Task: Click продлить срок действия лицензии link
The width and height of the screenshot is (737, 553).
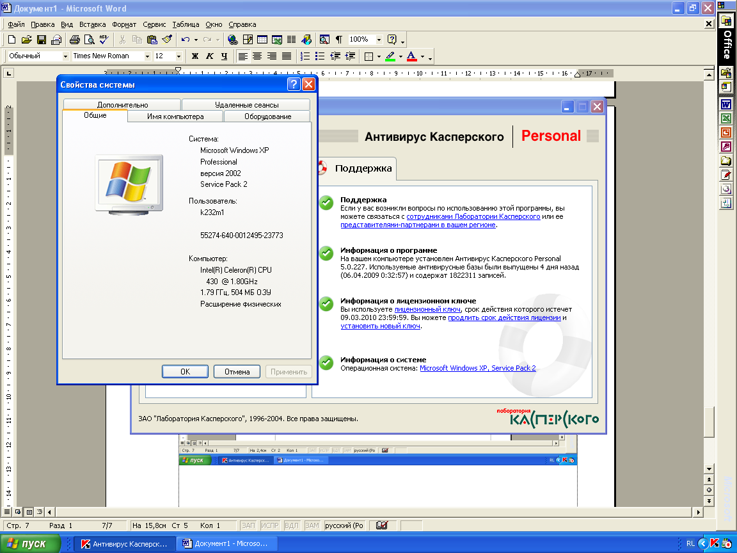Action: (504, 318)
